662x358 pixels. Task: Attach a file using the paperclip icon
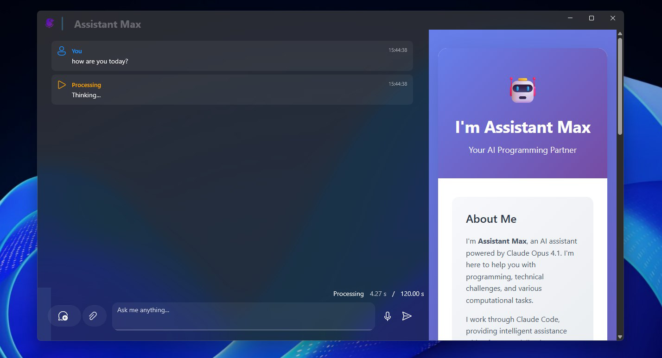[x=94, y=315]
